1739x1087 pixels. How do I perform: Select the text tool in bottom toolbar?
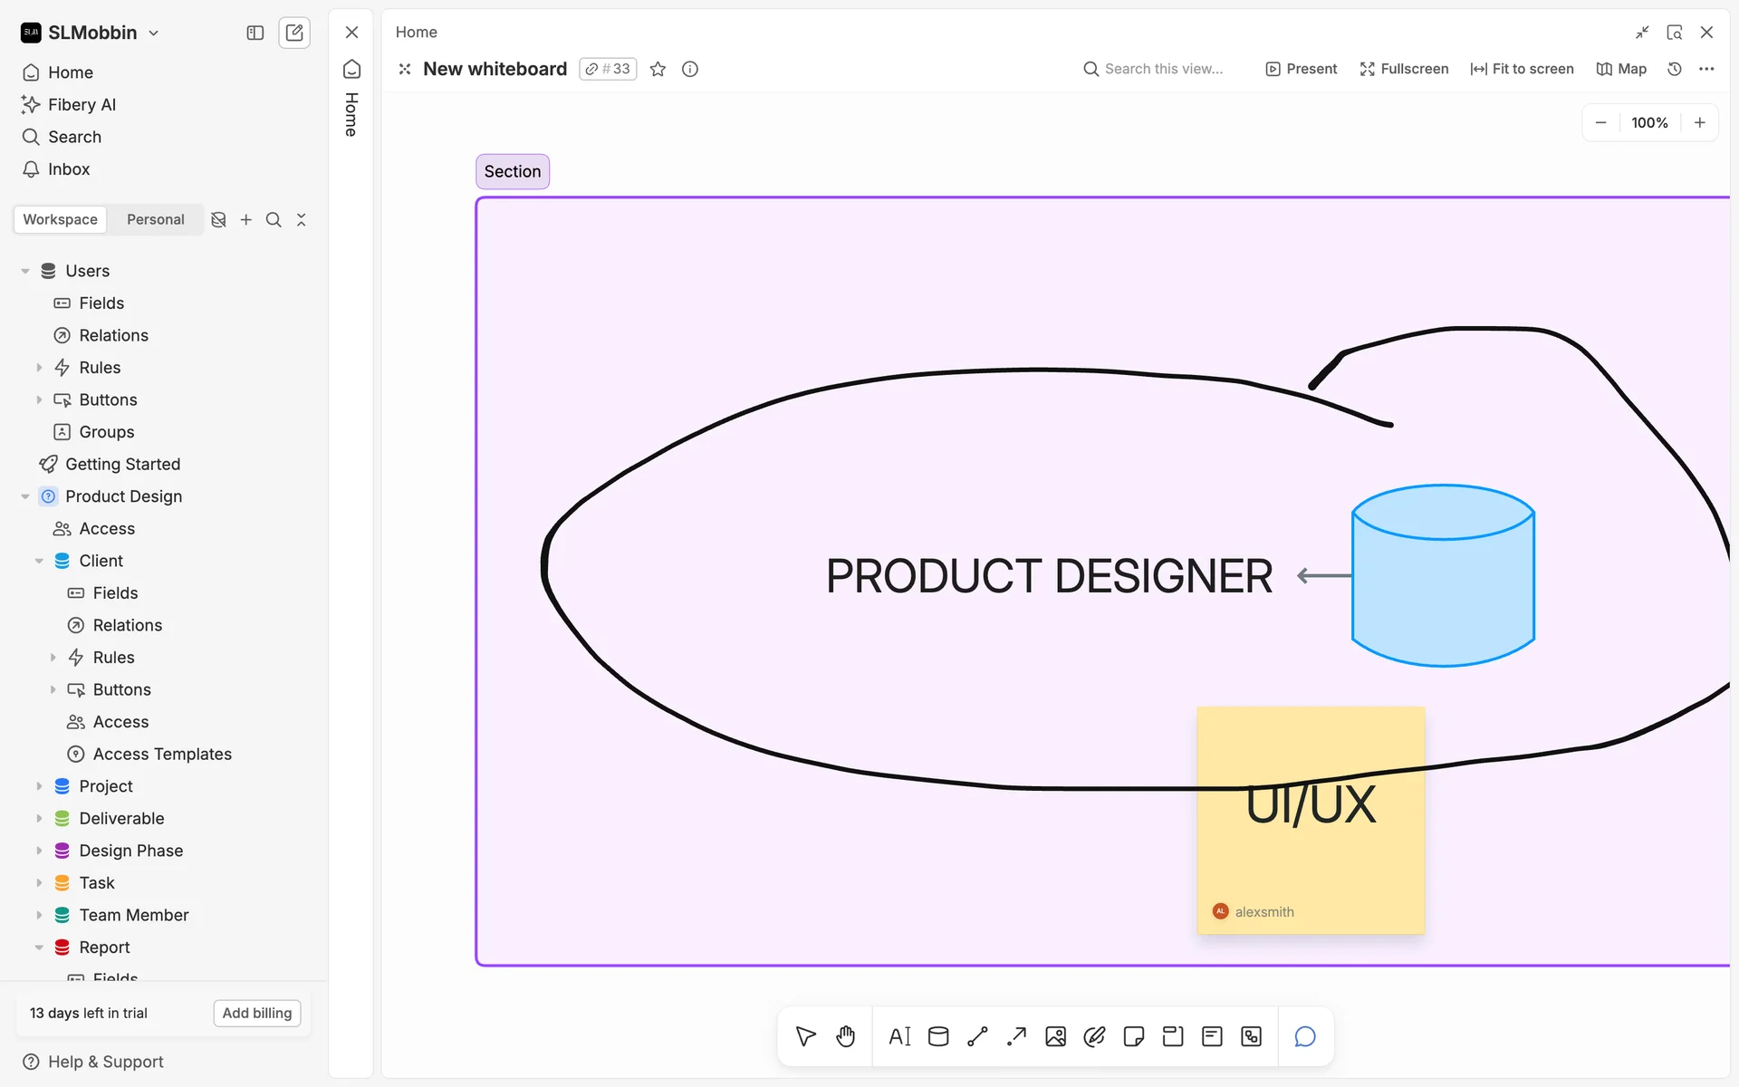pos(899,1036)
